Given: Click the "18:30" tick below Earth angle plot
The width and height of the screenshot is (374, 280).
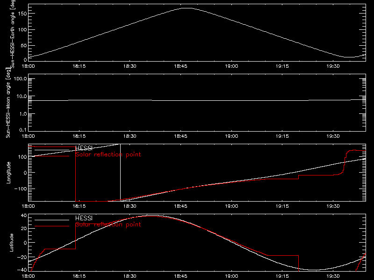Looking at the screenshot, I should 130,66.
